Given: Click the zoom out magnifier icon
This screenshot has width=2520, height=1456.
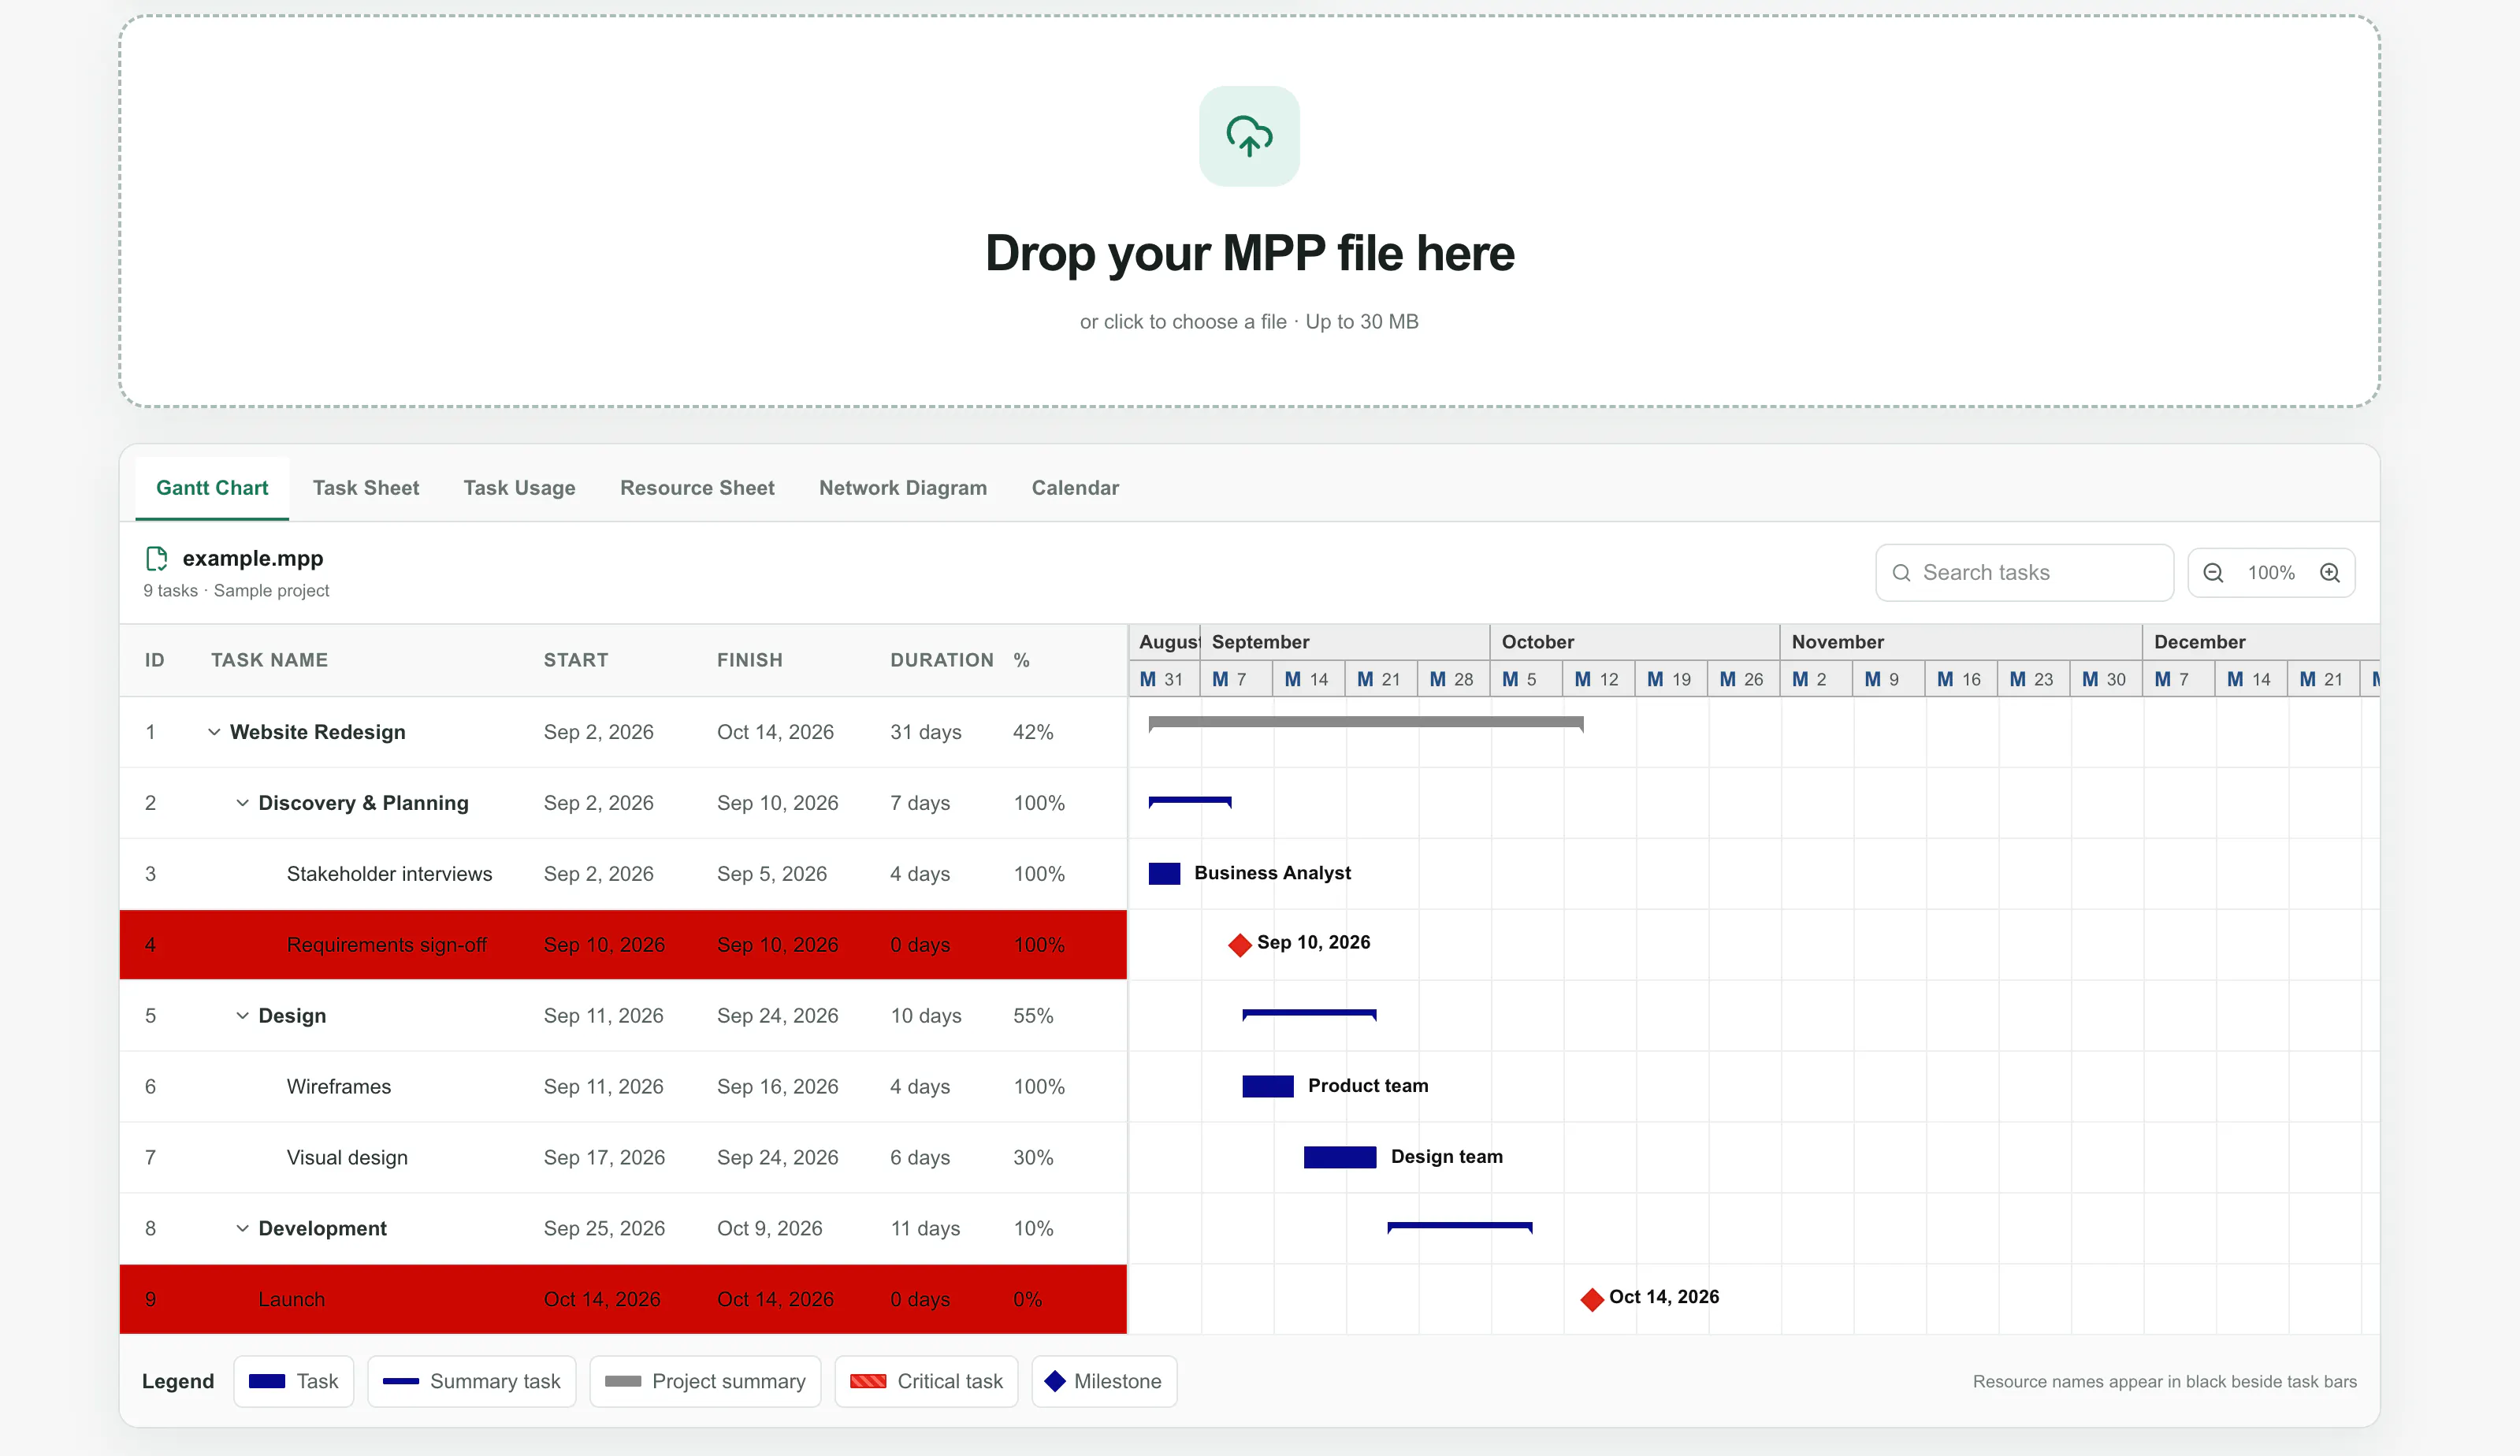Looking at the screenshot, I should (x=2213, y=573).
